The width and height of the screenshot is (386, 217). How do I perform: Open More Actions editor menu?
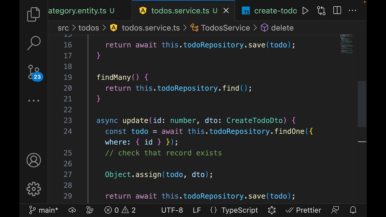353,11
